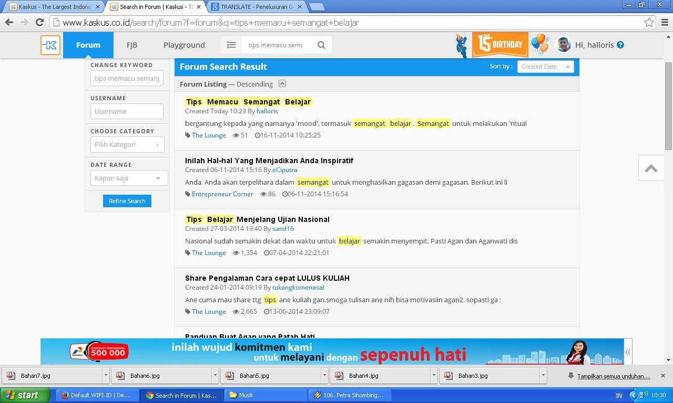Open thread Tips Belajar Menjelang Ujian Nasional
This screenshot has height=403, width=673.
point(258,219)
